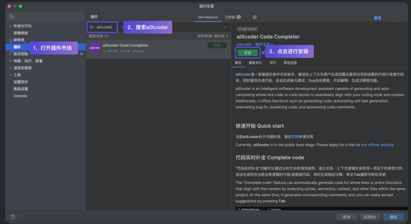
Task: Click the aiXcoder plugin logo in results
Action: (94, 48)
